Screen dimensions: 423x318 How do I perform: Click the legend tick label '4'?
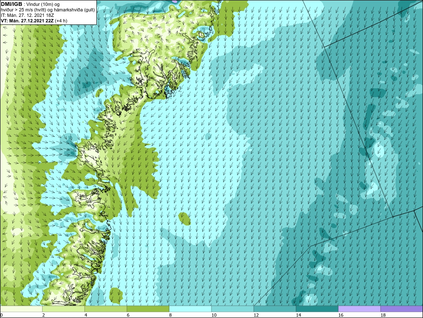click(86, 315)
